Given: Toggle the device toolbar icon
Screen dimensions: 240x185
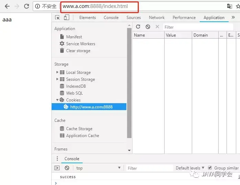Looking at the screenshot, I should [66, 17].
